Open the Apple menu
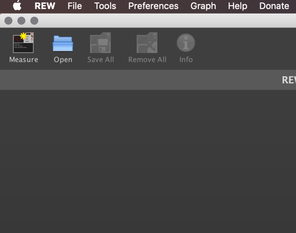 (x=17, y=6)
